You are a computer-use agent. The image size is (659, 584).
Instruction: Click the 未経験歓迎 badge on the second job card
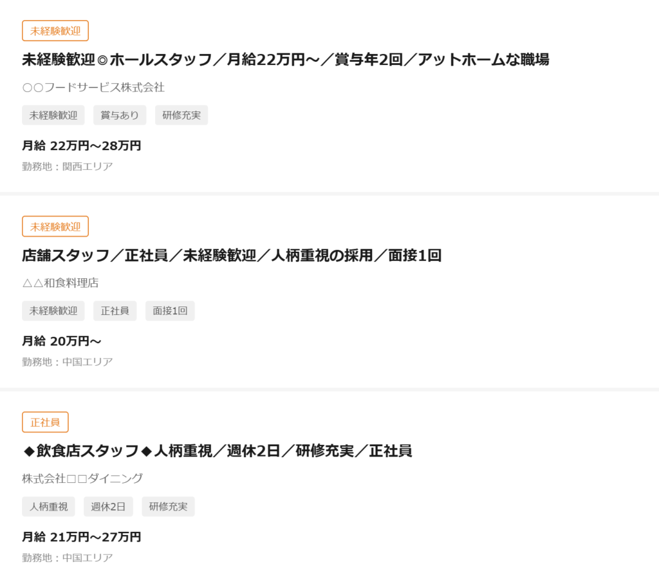point(55,226)
